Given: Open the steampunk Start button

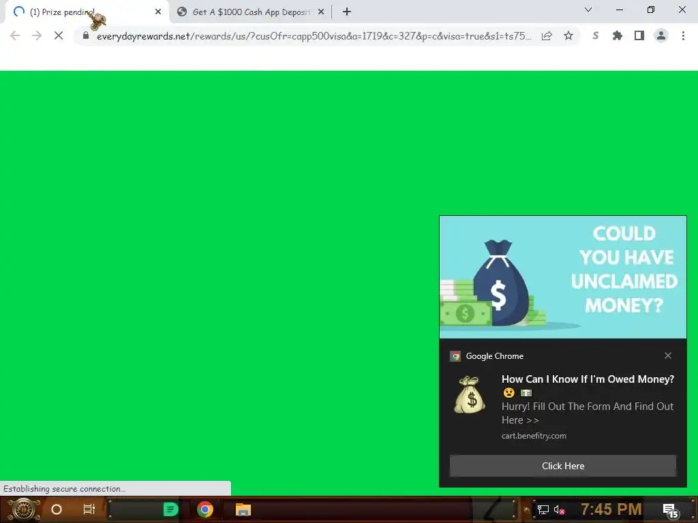Looking at the screenshot, I should click(x=25, y=509).
